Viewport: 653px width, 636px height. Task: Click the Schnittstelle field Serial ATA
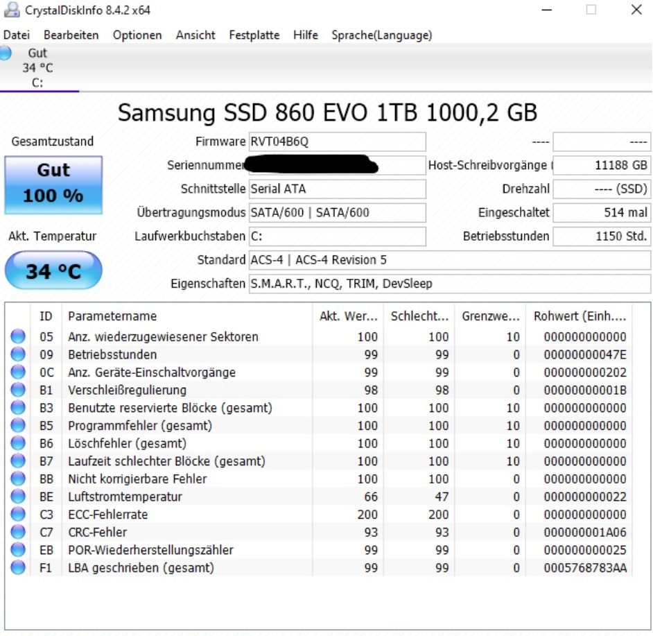coord(338,189)
